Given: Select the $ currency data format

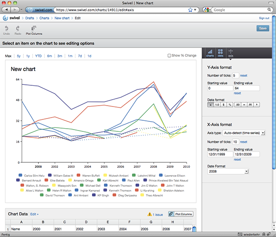Looking at the screenshot, I should click(224, 105).
